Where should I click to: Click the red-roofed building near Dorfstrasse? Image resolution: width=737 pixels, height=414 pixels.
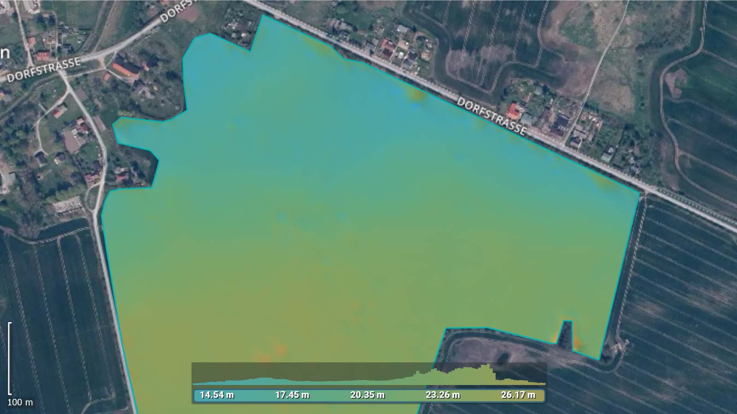[x=513, y=109]
